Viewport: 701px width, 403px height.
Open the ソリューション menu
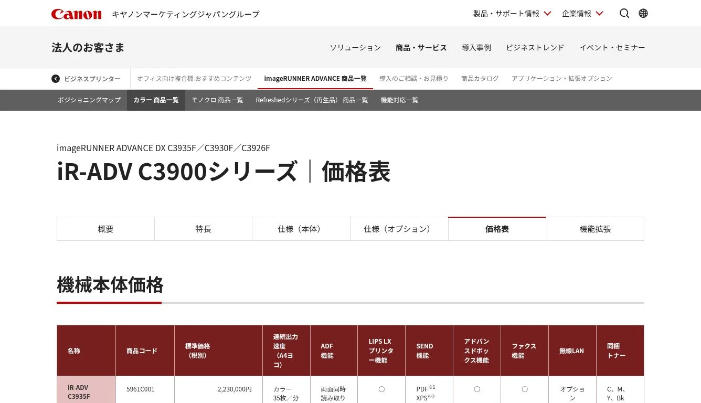(x=355, y=48)
